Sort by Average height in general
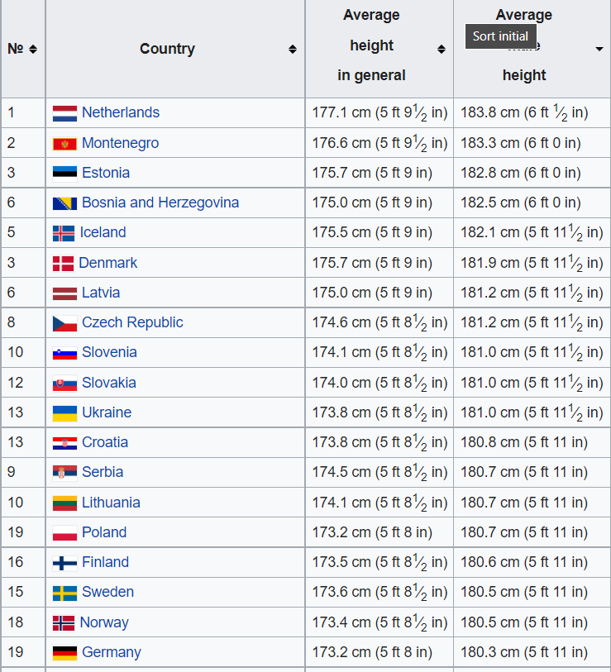 [x=442, y=49]
